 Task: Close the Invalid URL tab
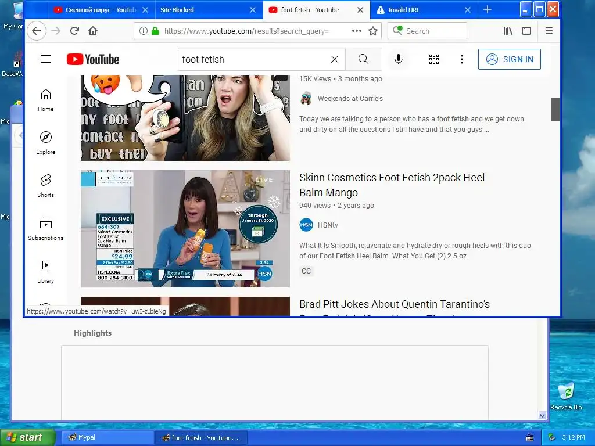[468, 10]
